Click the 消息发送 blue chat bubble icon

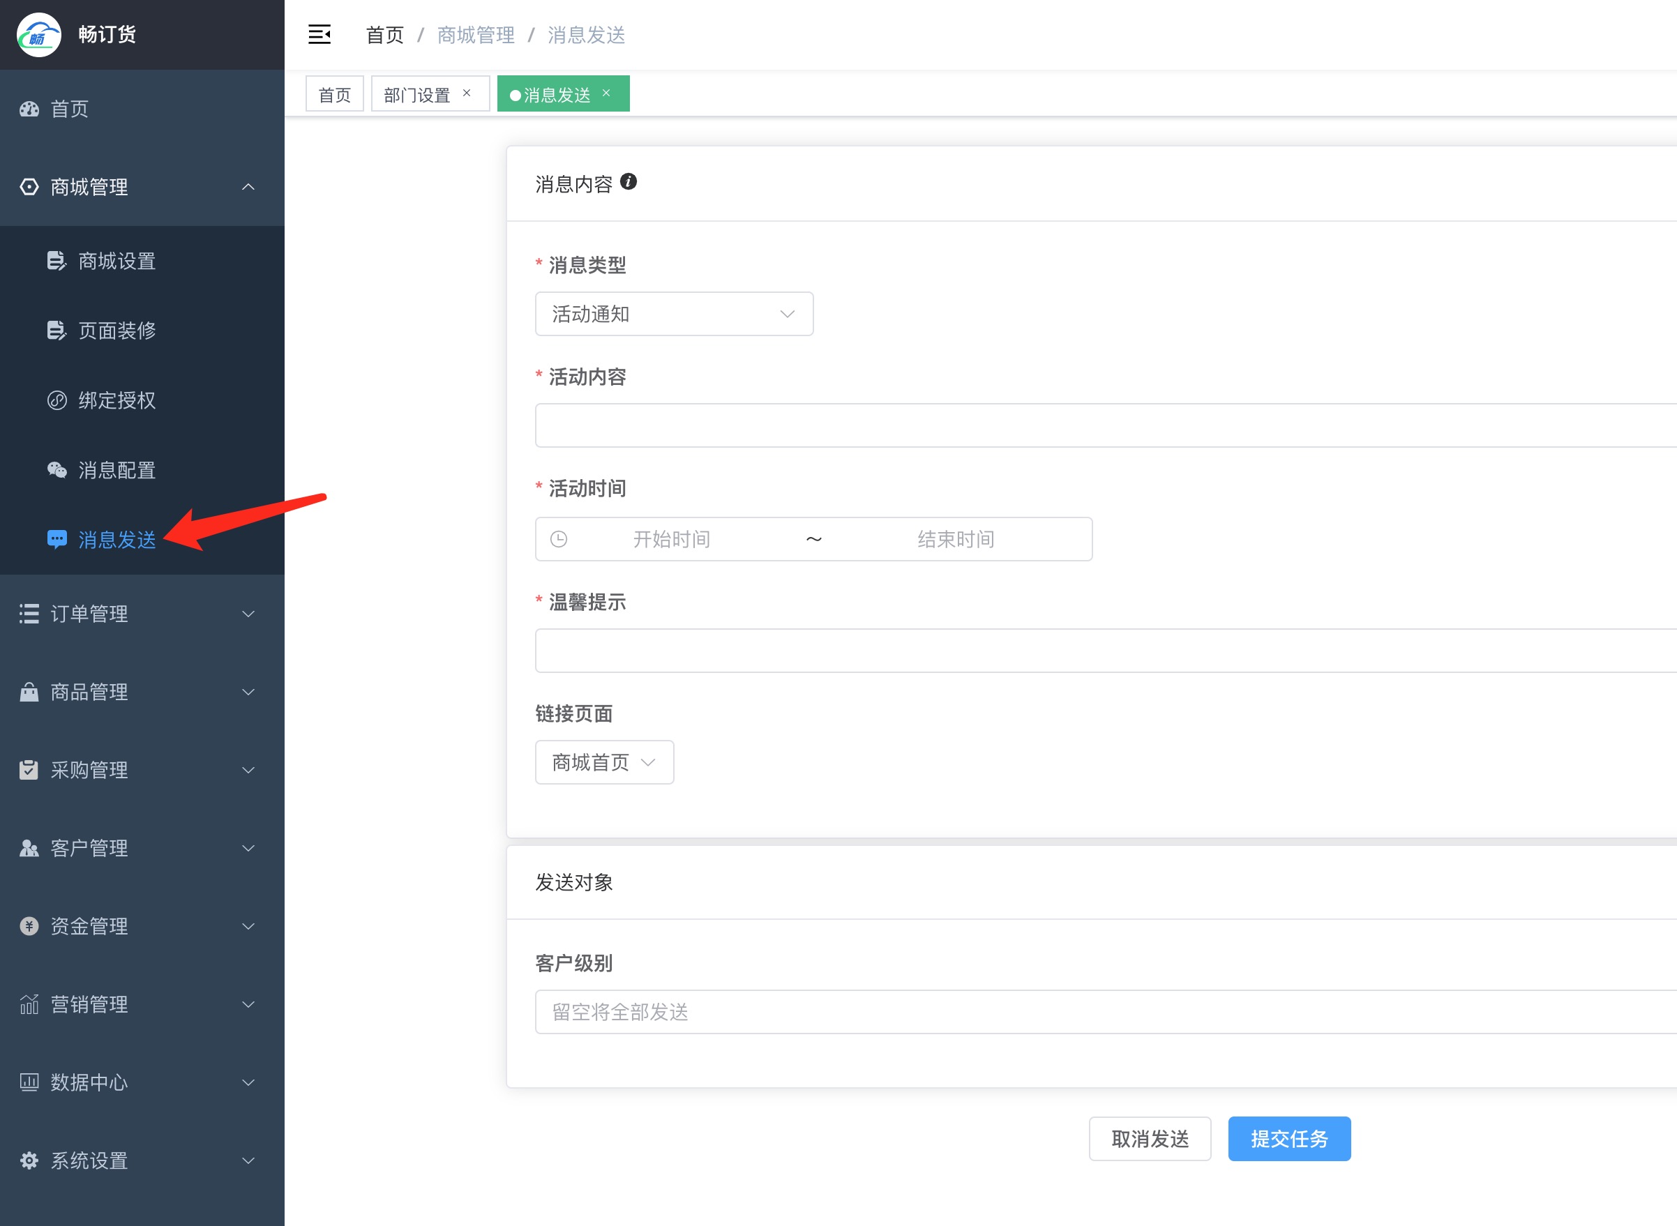[x=57, y=540]
